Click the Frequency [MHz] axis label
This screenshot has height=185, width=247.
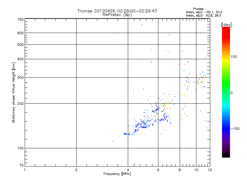click(x=117, y=174)
